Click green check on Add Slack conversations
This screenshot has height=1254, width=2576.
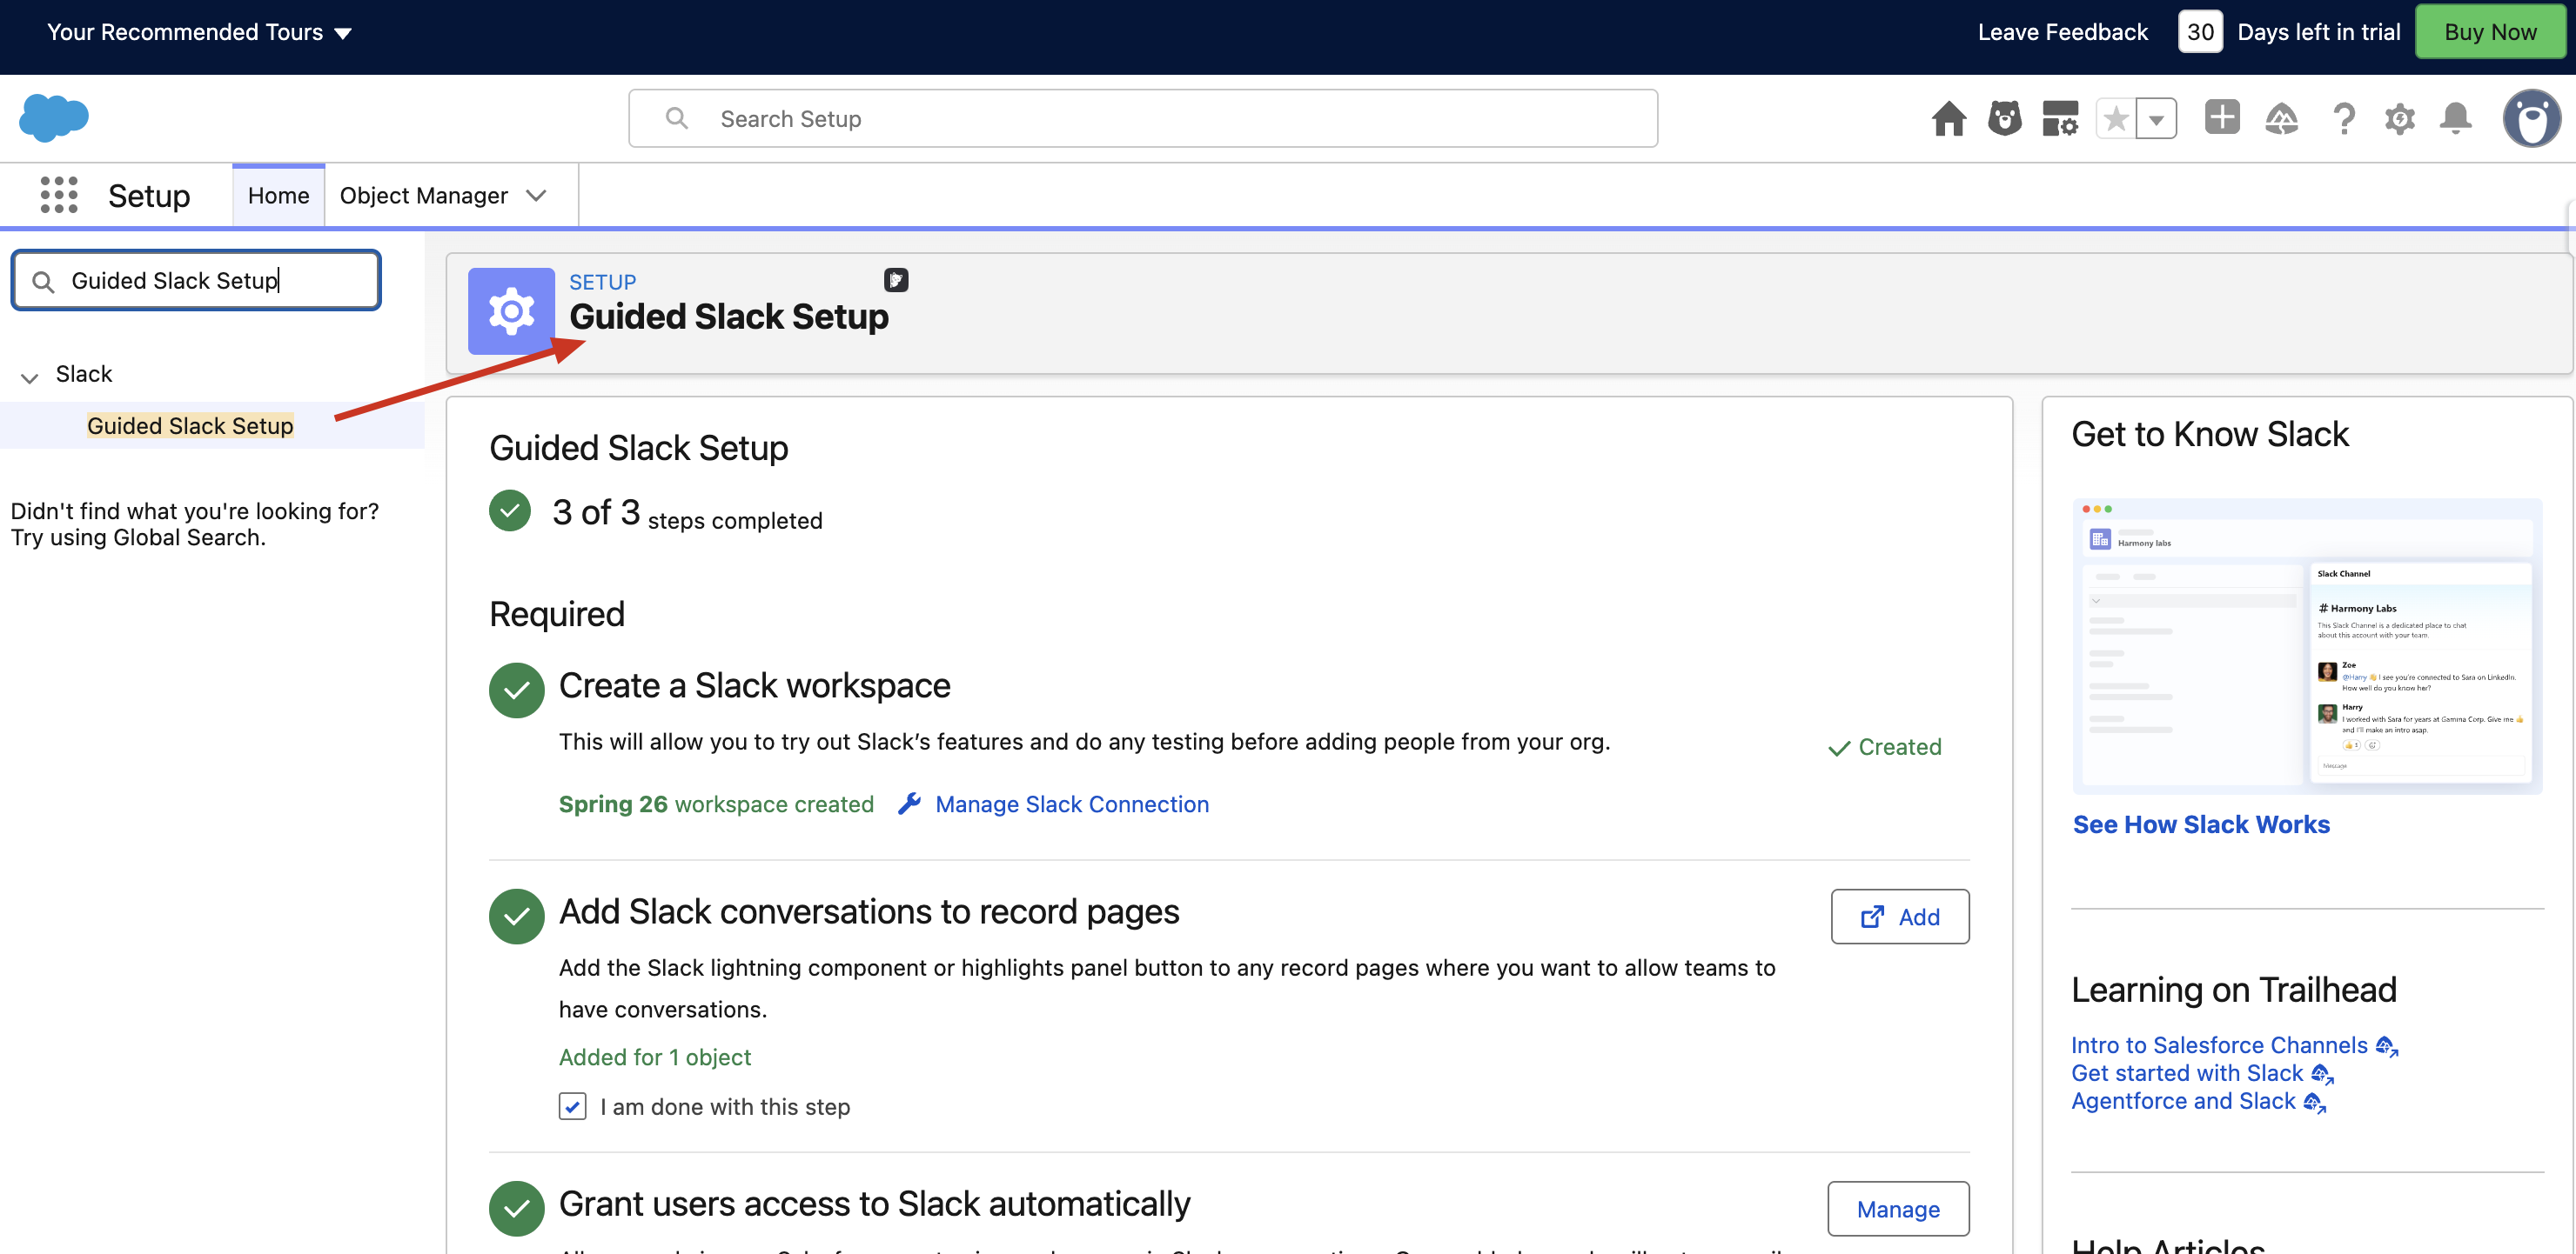tap(516, 915)
